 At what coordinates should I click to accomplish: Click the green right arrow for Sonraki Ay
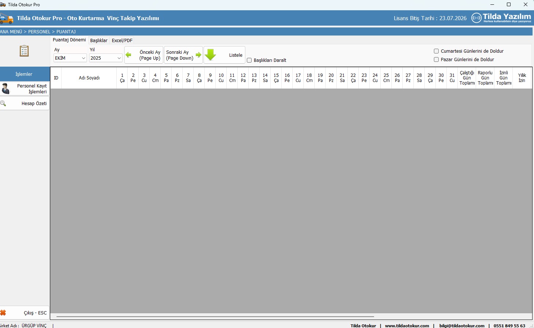pos(198,55)
